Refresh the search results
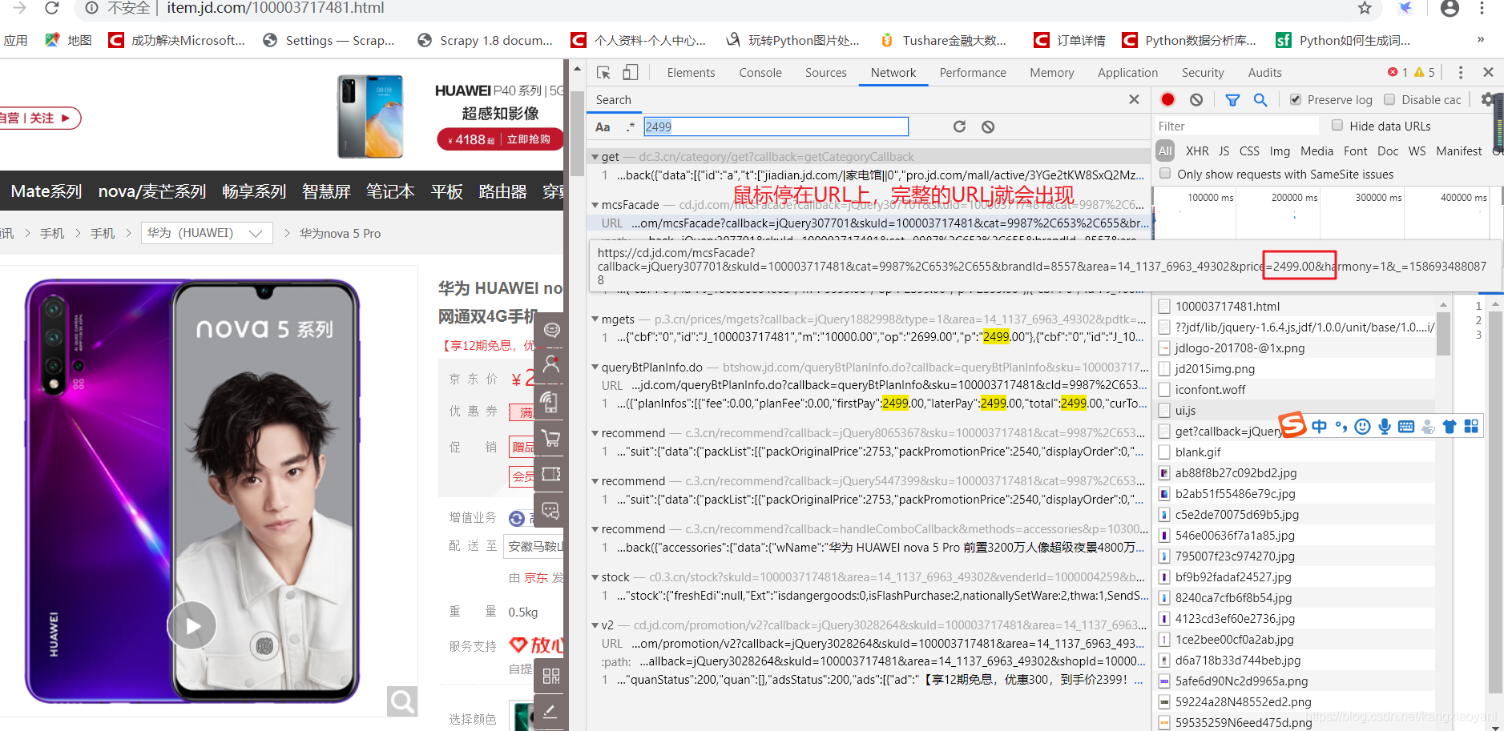The width and height of the screenshot is (1504, 731). (x=959, y=127)
